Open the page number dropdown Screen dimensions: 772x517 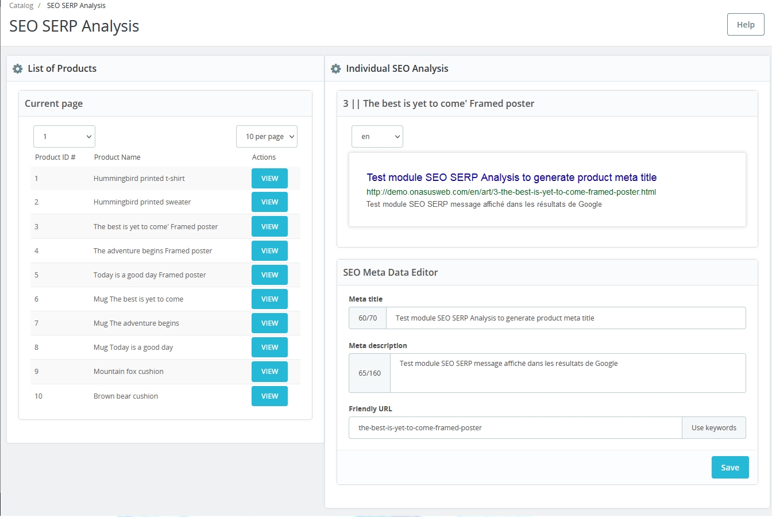(x=64, y=136)
